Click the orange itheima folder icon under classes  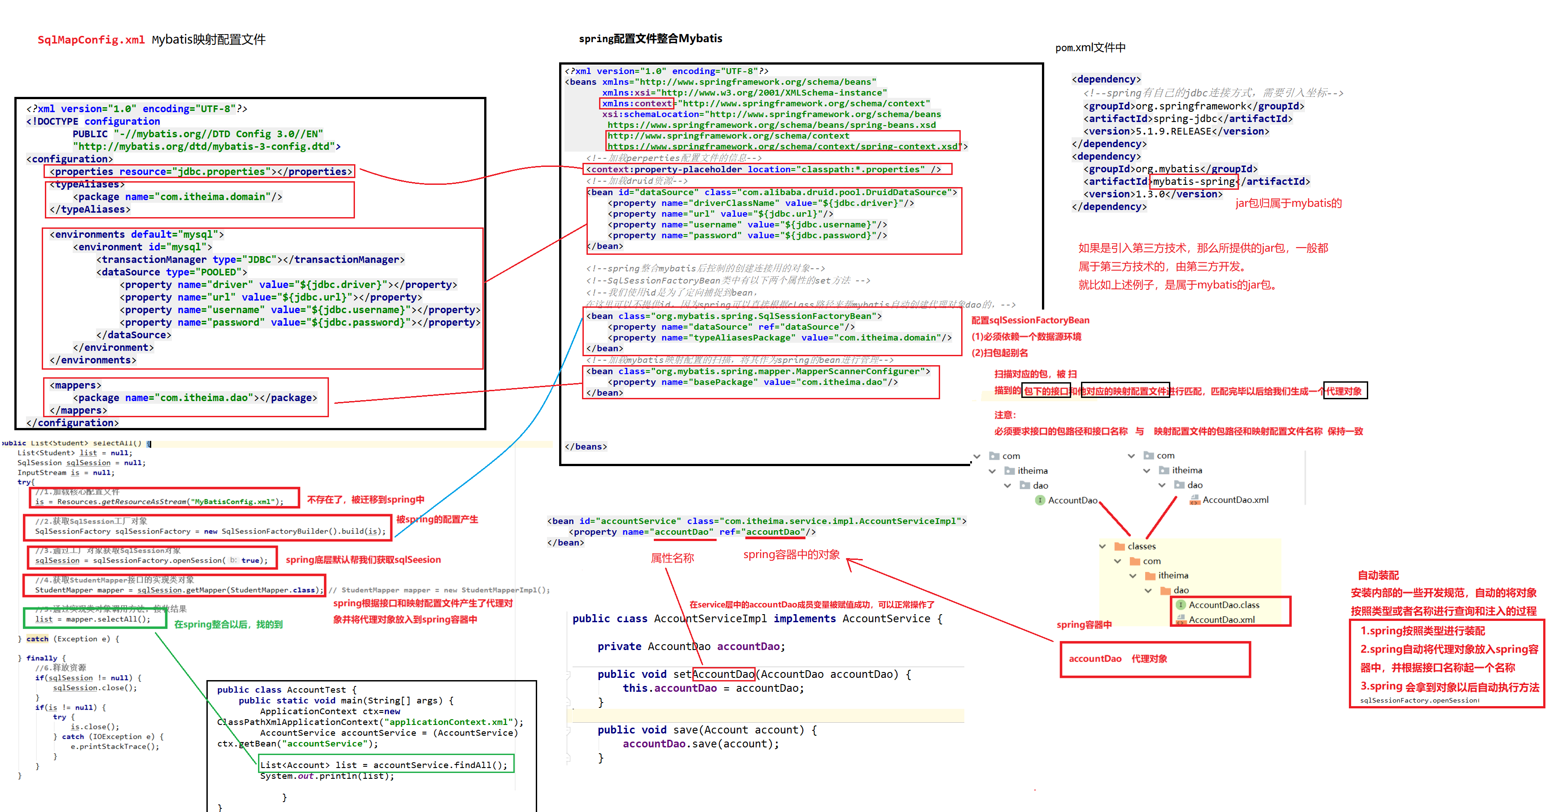pyautogui.click(x=1150, y=576)
